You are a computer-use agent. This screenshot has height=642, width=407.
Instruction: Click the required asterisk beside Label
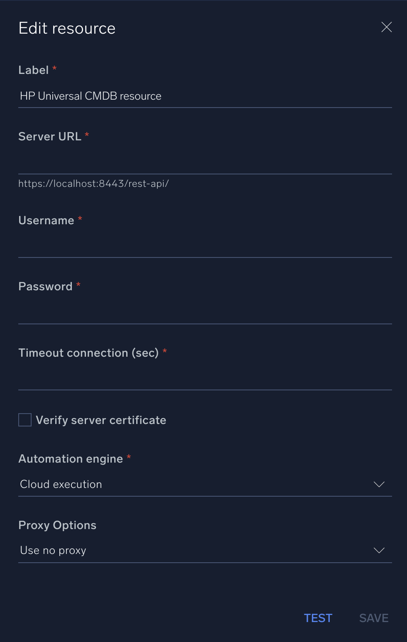(x=54, y=69)
